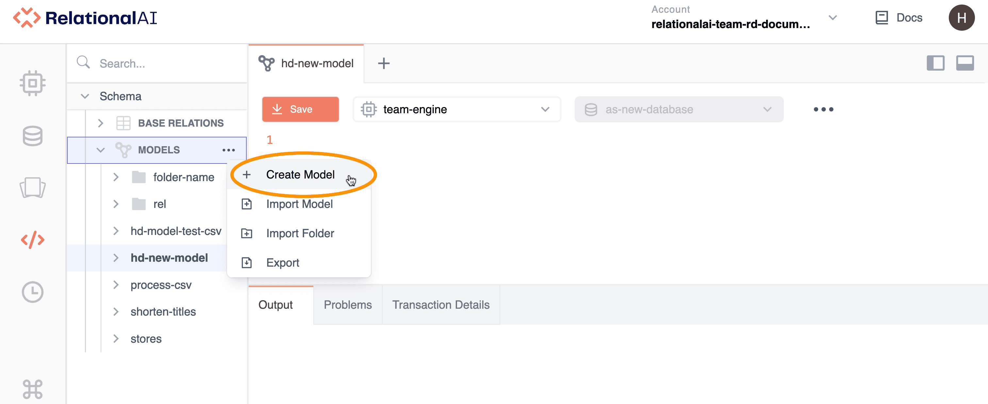The height and width of the screenshot is (404, 988).
Task: Click the Docs book icon
Action: click(881, 18)
